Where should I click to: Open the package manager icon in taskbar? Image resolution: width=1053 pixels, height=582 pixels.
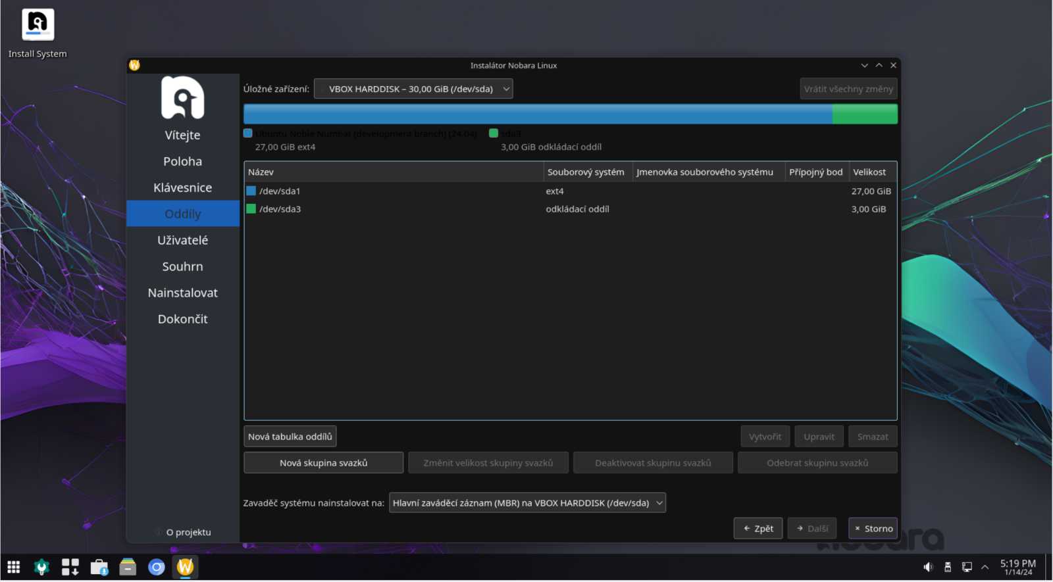[x=70, y=567]
